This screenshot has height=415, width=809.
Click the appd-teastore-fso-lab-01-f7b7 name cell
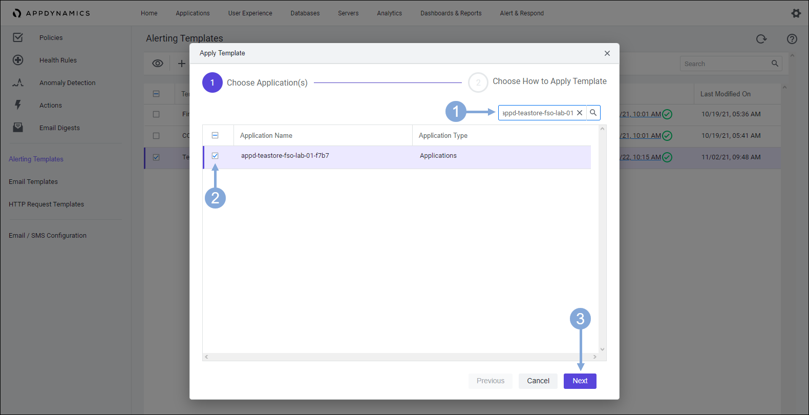[x=285, y=156]
